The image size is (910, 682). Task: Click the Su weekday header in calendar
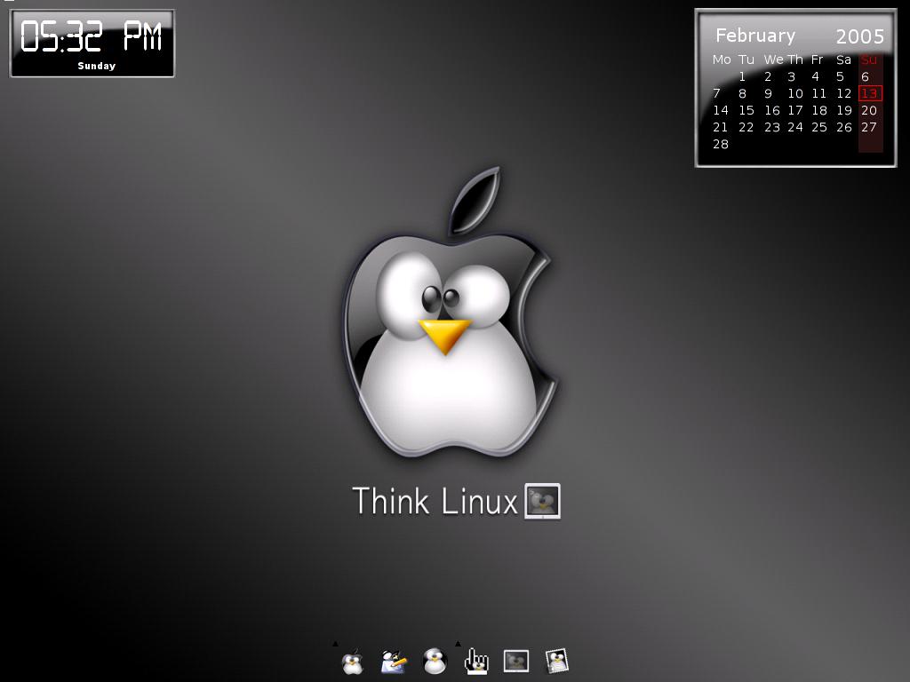(869, 59)
